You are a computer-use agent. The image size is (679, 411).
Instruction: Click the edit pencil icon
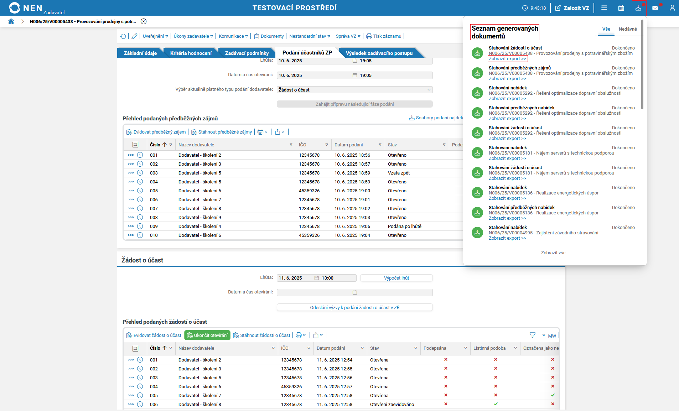tap(134, 36)
